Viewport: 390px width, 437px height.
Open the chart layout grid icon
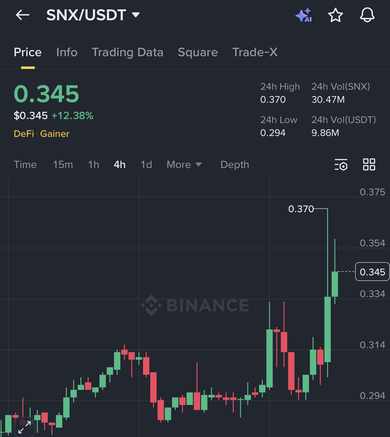pyautogui.click(x=369, y=165)
